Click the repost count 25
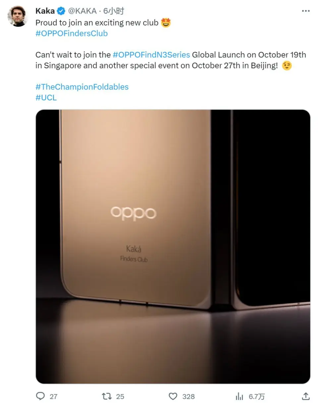Image resolution: width=318 pixels, height=407 pixels. click(120, 396)
